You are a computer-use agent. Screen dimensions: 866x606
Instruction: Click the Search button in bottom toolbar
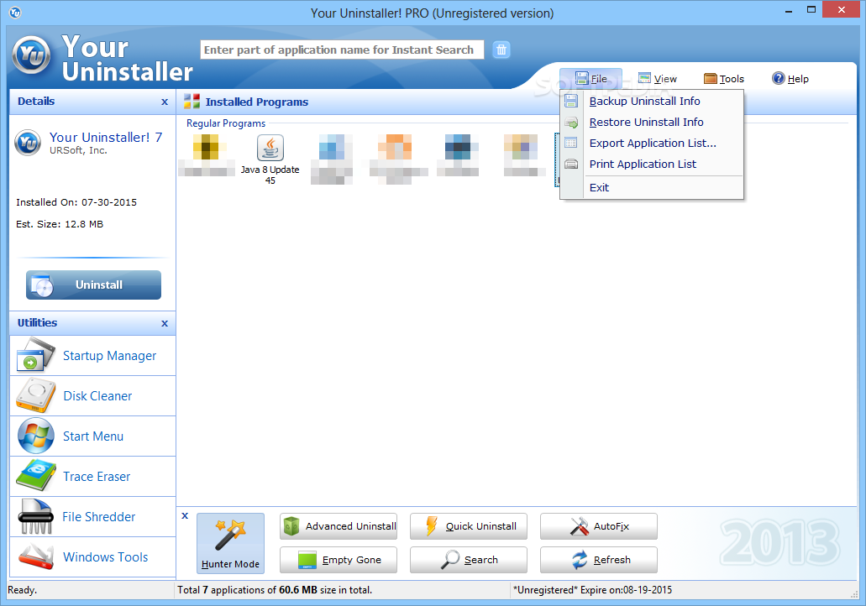click(469, 560)
